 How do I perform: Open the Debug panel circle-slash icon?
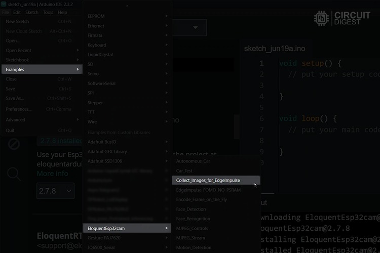[14, 144]
